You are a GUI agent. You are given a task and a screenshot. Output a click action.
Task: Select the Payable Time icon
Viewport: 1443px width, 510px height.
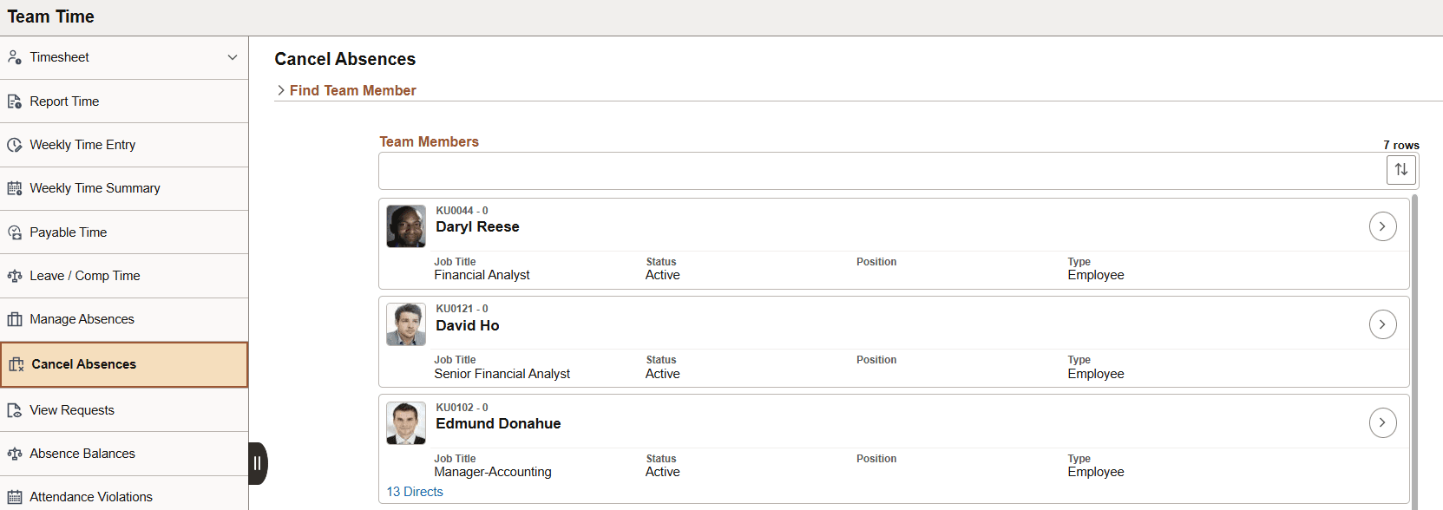click(15, 232)
